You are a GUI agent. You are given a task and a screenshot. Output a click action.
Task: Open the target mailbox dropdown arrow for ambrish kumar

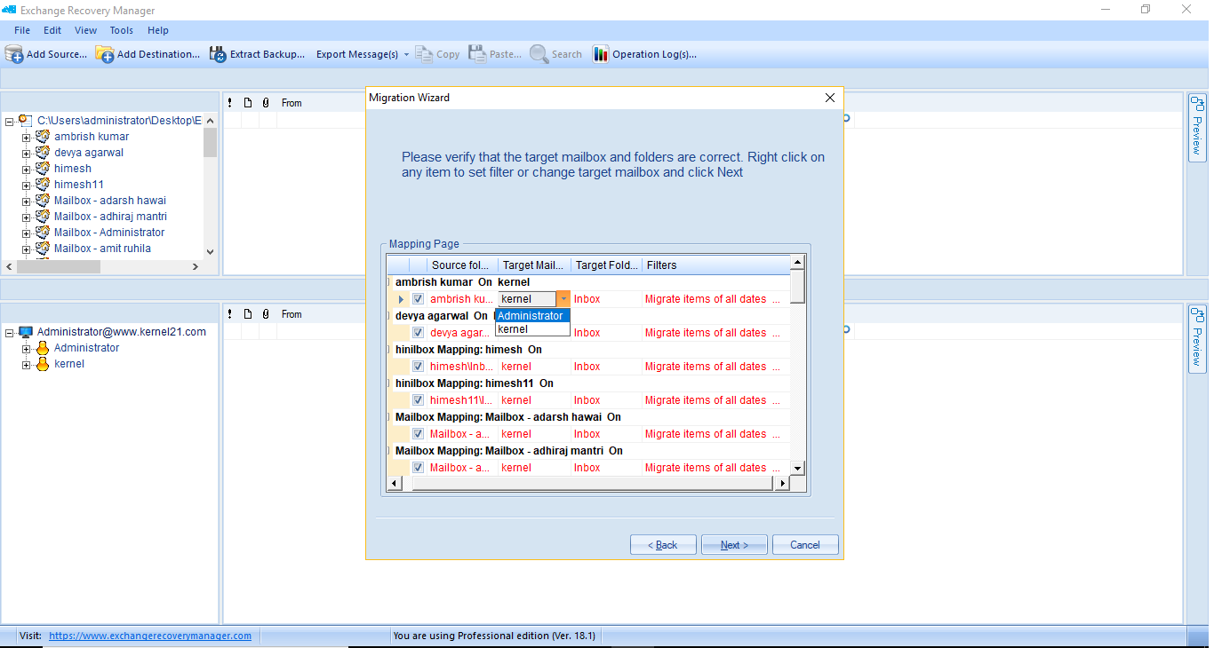coord(563,299)
